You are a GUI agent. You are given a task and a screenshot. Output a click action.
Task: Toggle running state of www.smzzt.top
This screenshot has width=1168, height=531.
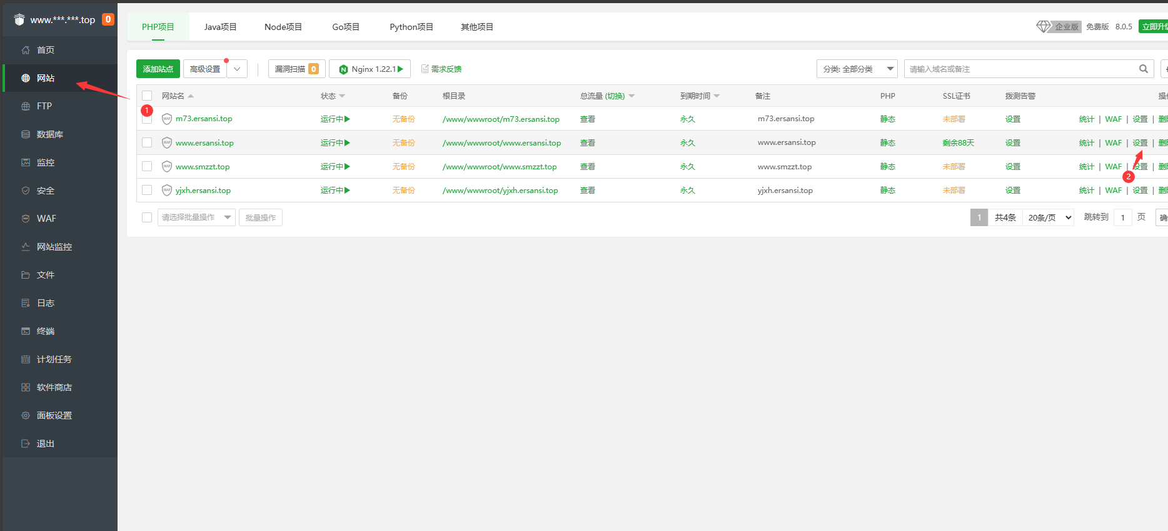(335, 166)
